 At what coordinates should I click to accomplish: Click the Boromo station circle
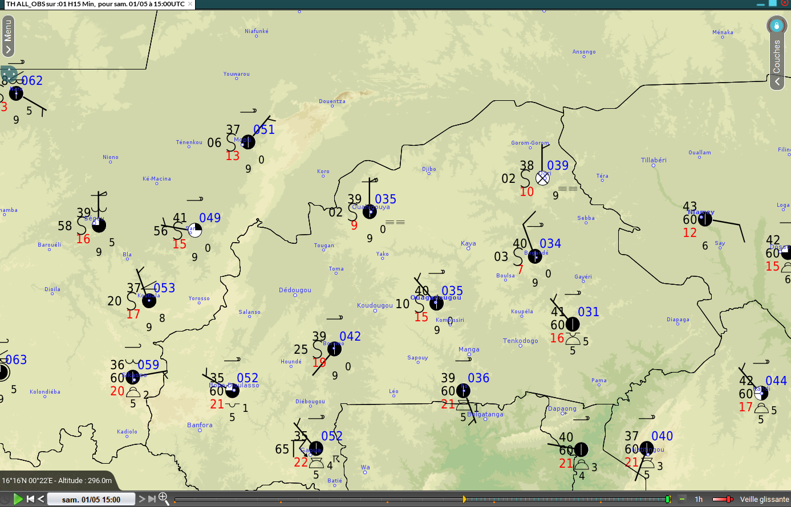334,349
